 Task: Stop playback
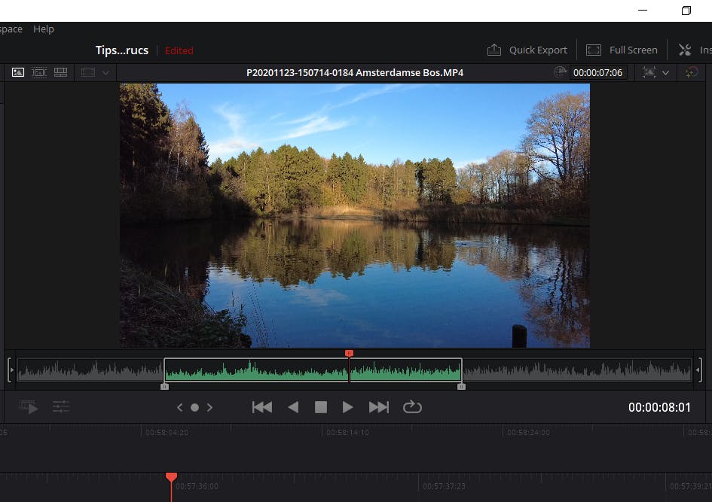[321, 407]
